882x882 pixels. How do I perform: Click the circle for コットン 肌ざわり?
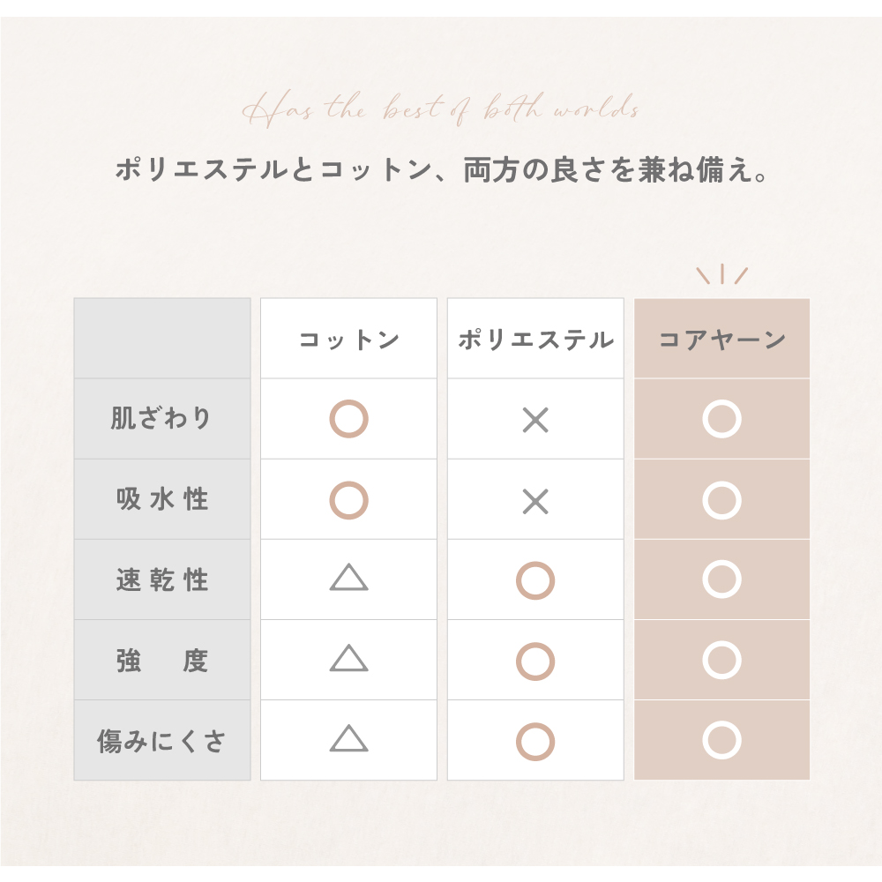click(x=348, y=420)
